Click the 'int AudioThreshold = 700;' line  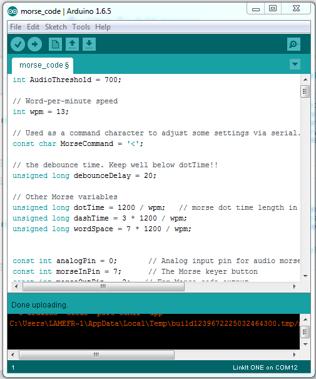point(67,80)
